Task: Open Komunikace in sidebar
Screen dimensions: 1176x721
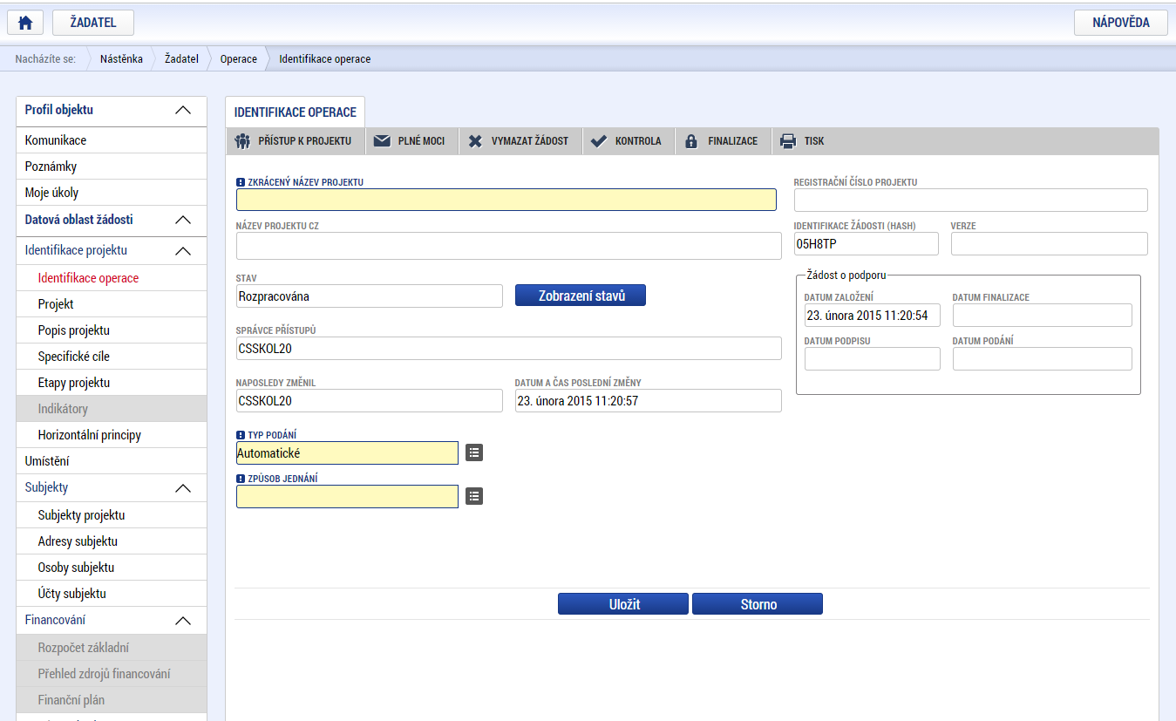Action: click(x=112, y=140)
